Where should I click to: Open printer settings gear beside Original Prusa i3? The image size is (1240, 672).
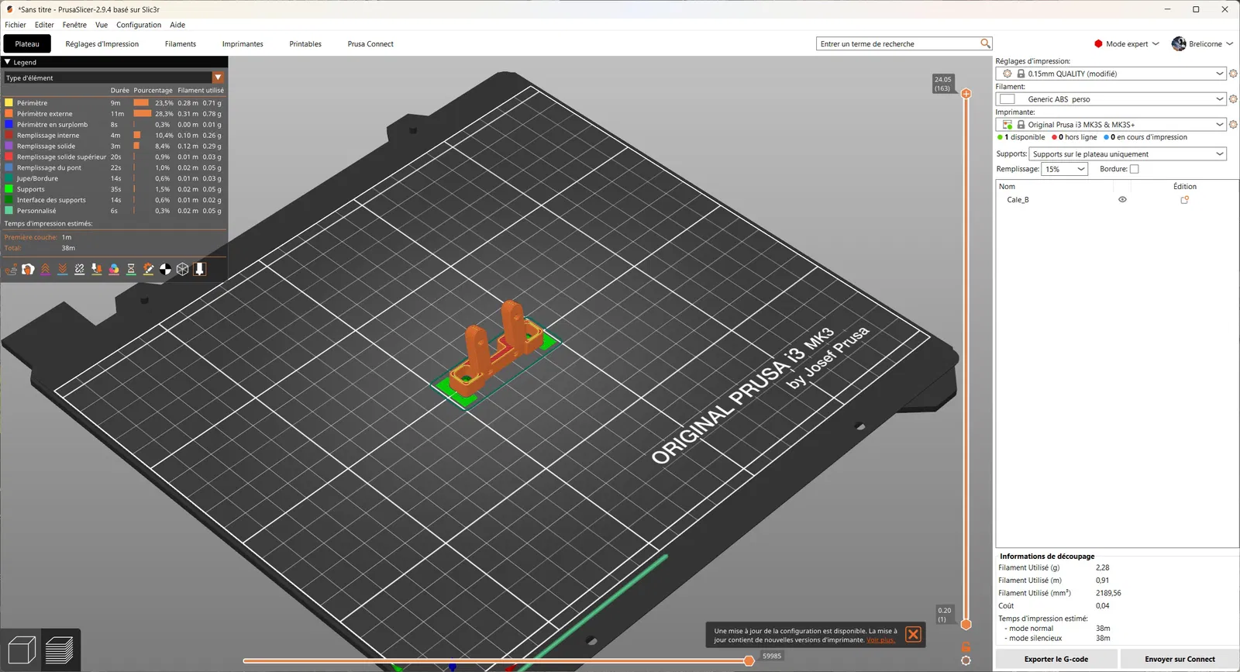click(x=1233, y=125)
